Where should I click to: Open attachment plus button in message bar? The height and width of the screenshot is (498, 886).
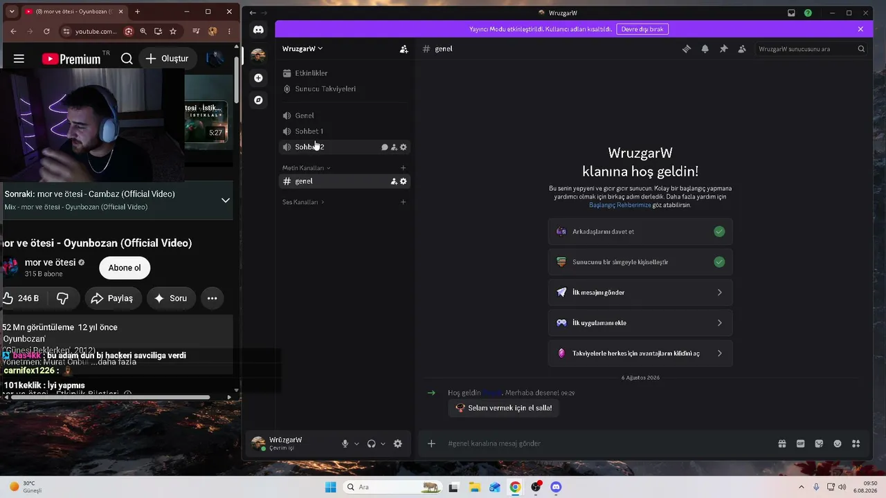431,444
